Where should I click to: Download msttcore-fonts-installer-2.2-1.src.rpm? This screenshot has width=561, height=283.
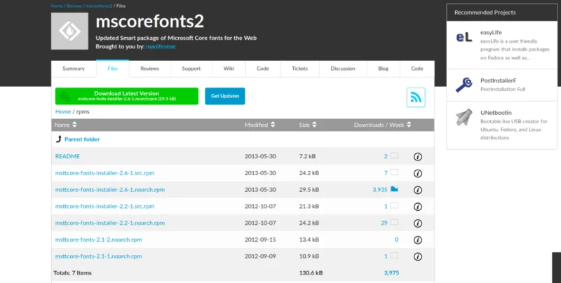(104, 206)
